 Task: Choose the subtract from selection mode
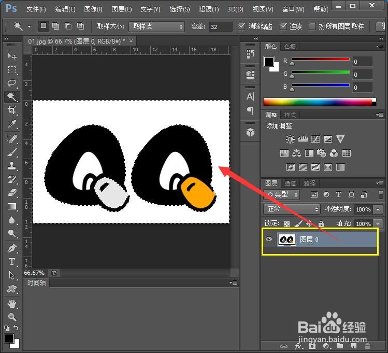[x=68, y=26]
